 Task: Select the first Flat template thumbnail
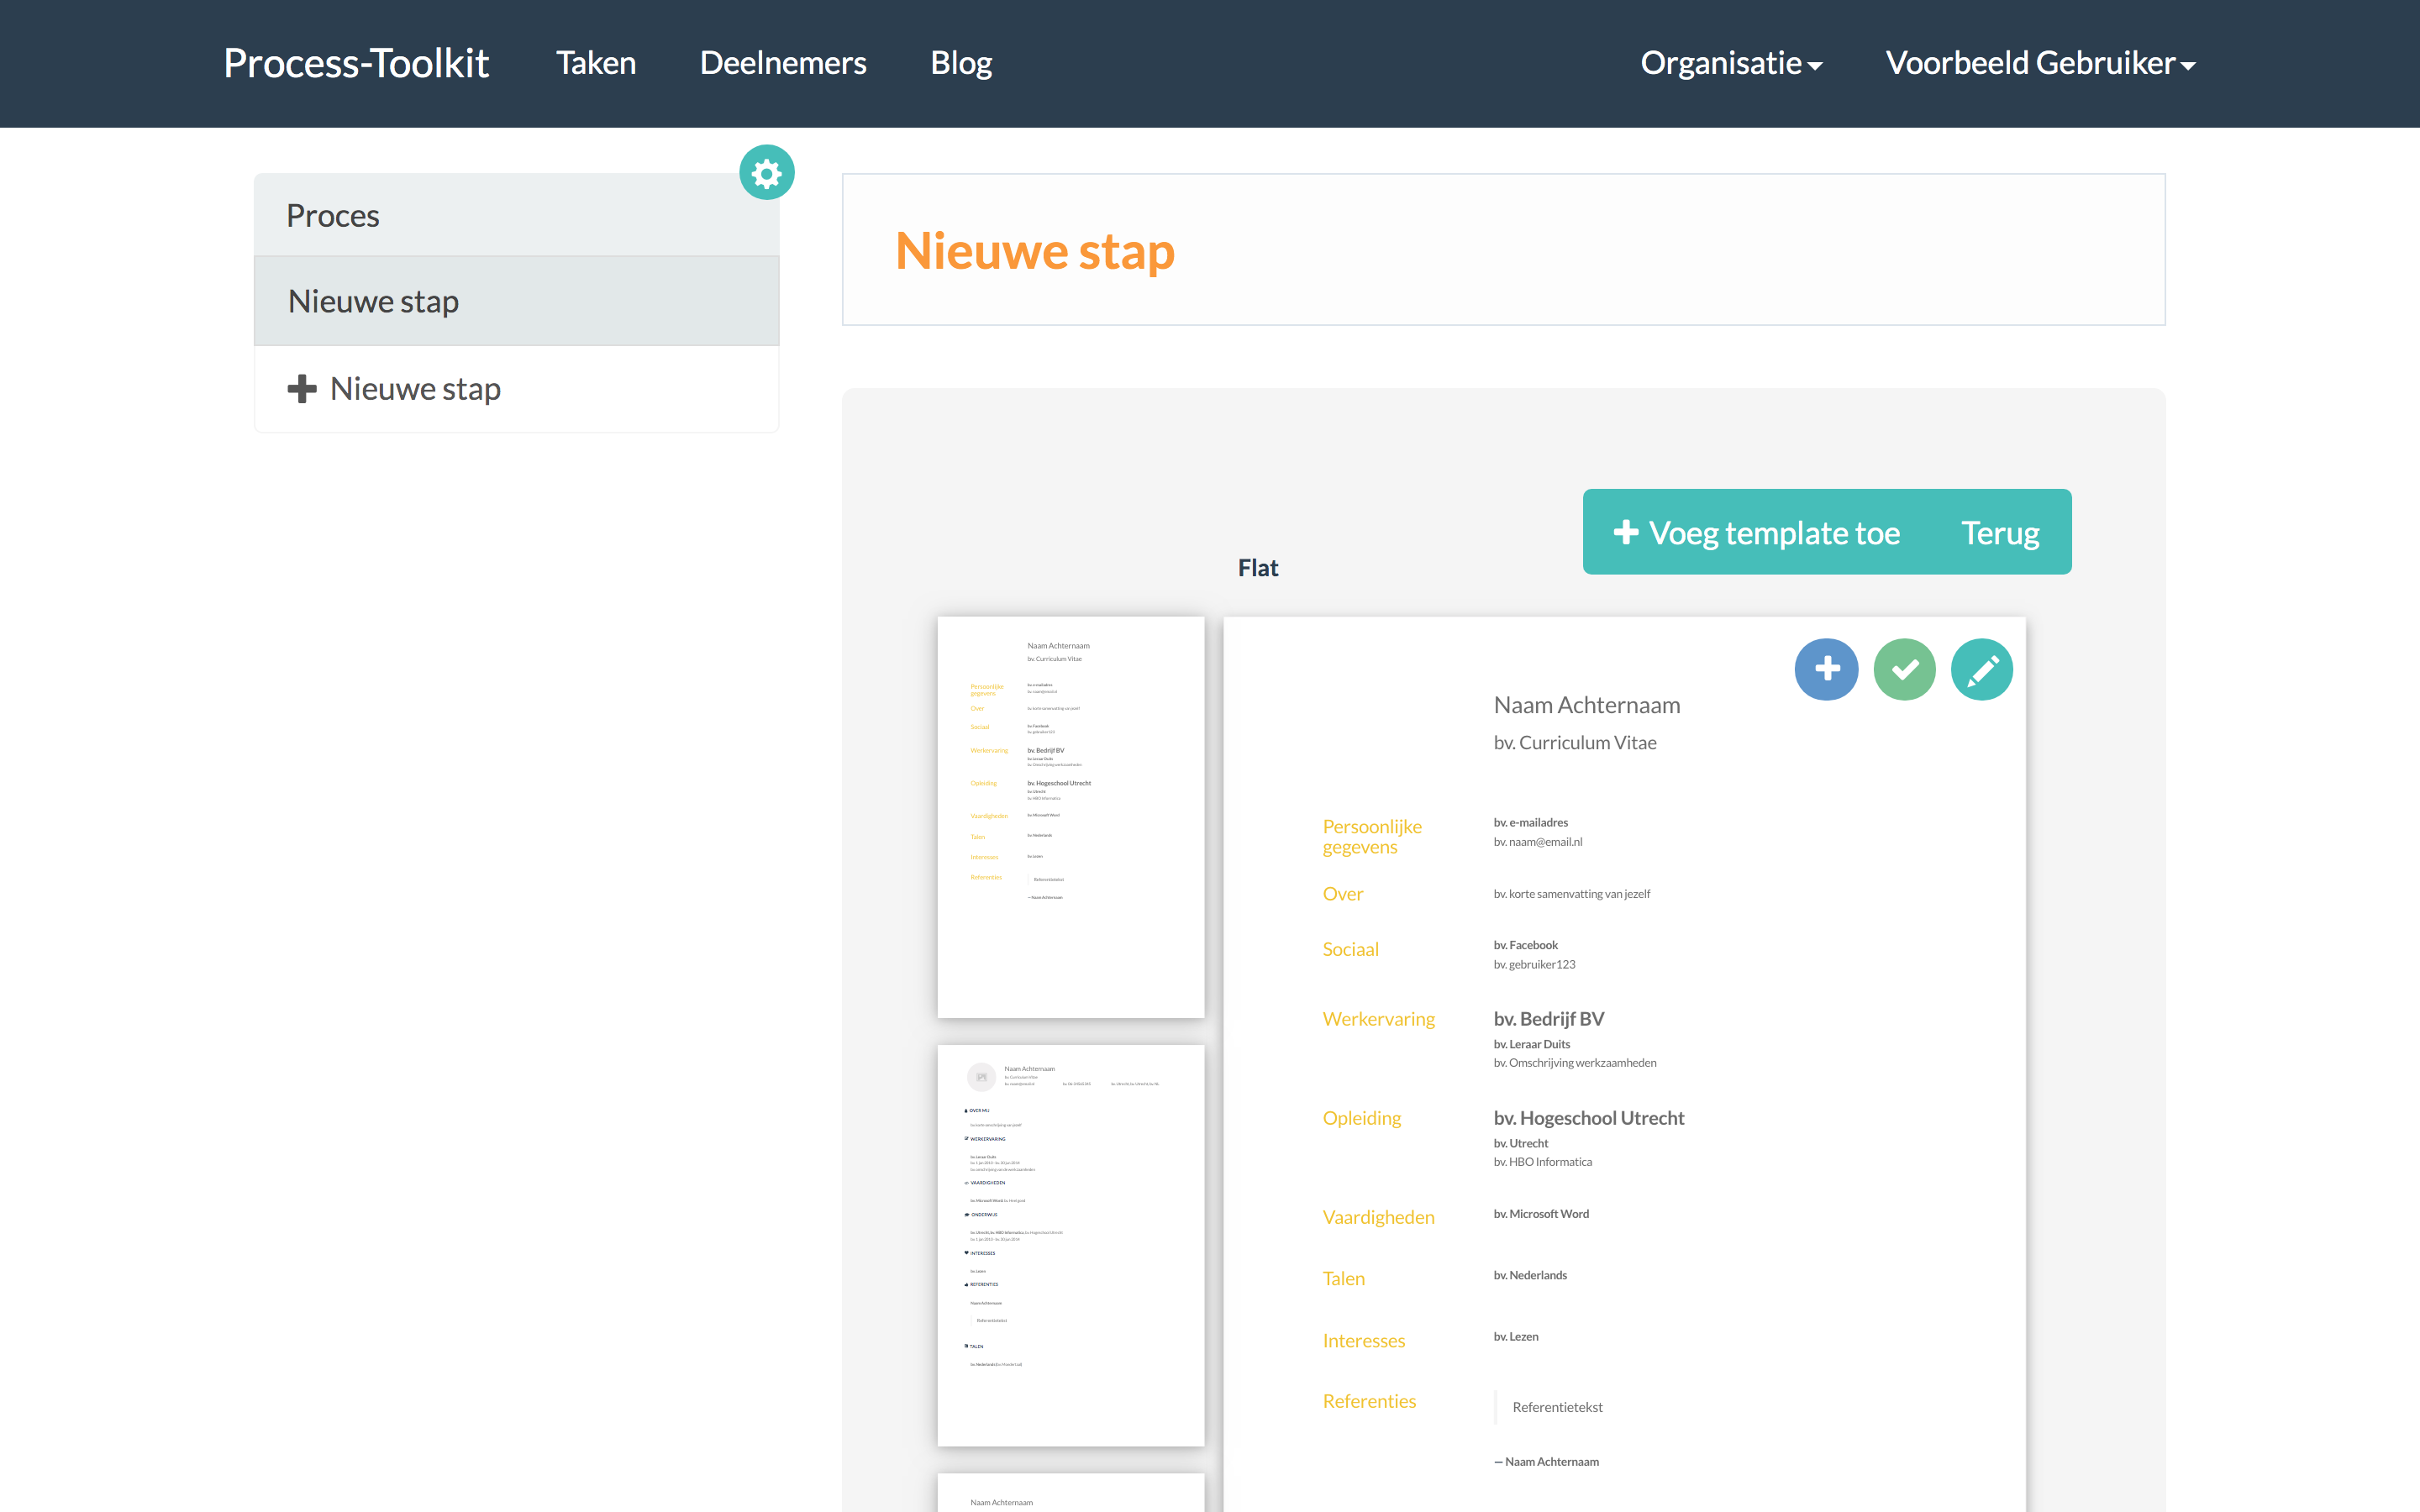1071,817
